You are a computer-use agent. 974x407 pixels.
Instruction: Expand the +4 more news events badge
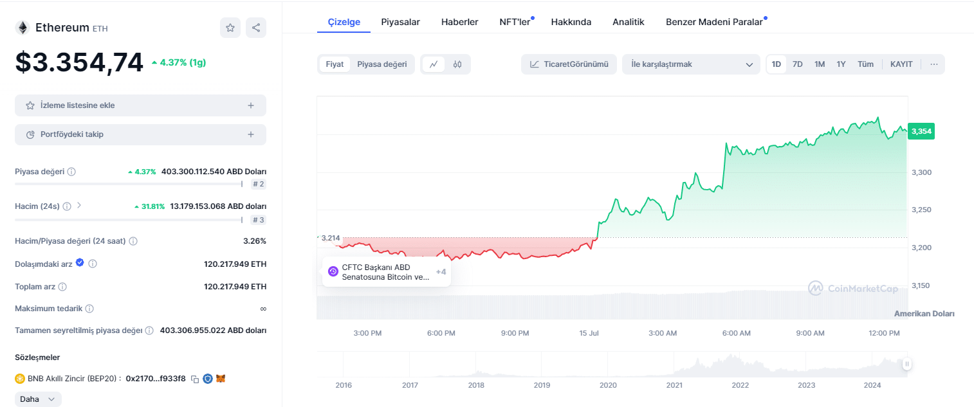(x=441, y=272)
